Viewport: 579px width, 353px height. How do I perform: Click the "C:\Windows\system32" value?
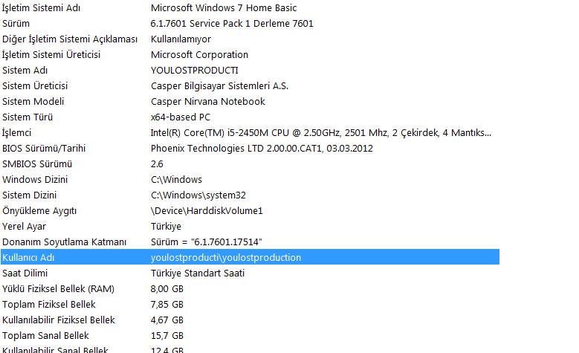click(x=198, y=195)
